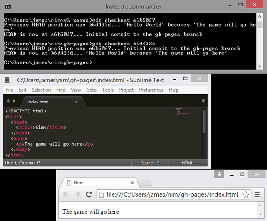Click the opening <body> tag line in editor
The width and height of the screenshot is (267, 221).
click(x=19, y=139)
